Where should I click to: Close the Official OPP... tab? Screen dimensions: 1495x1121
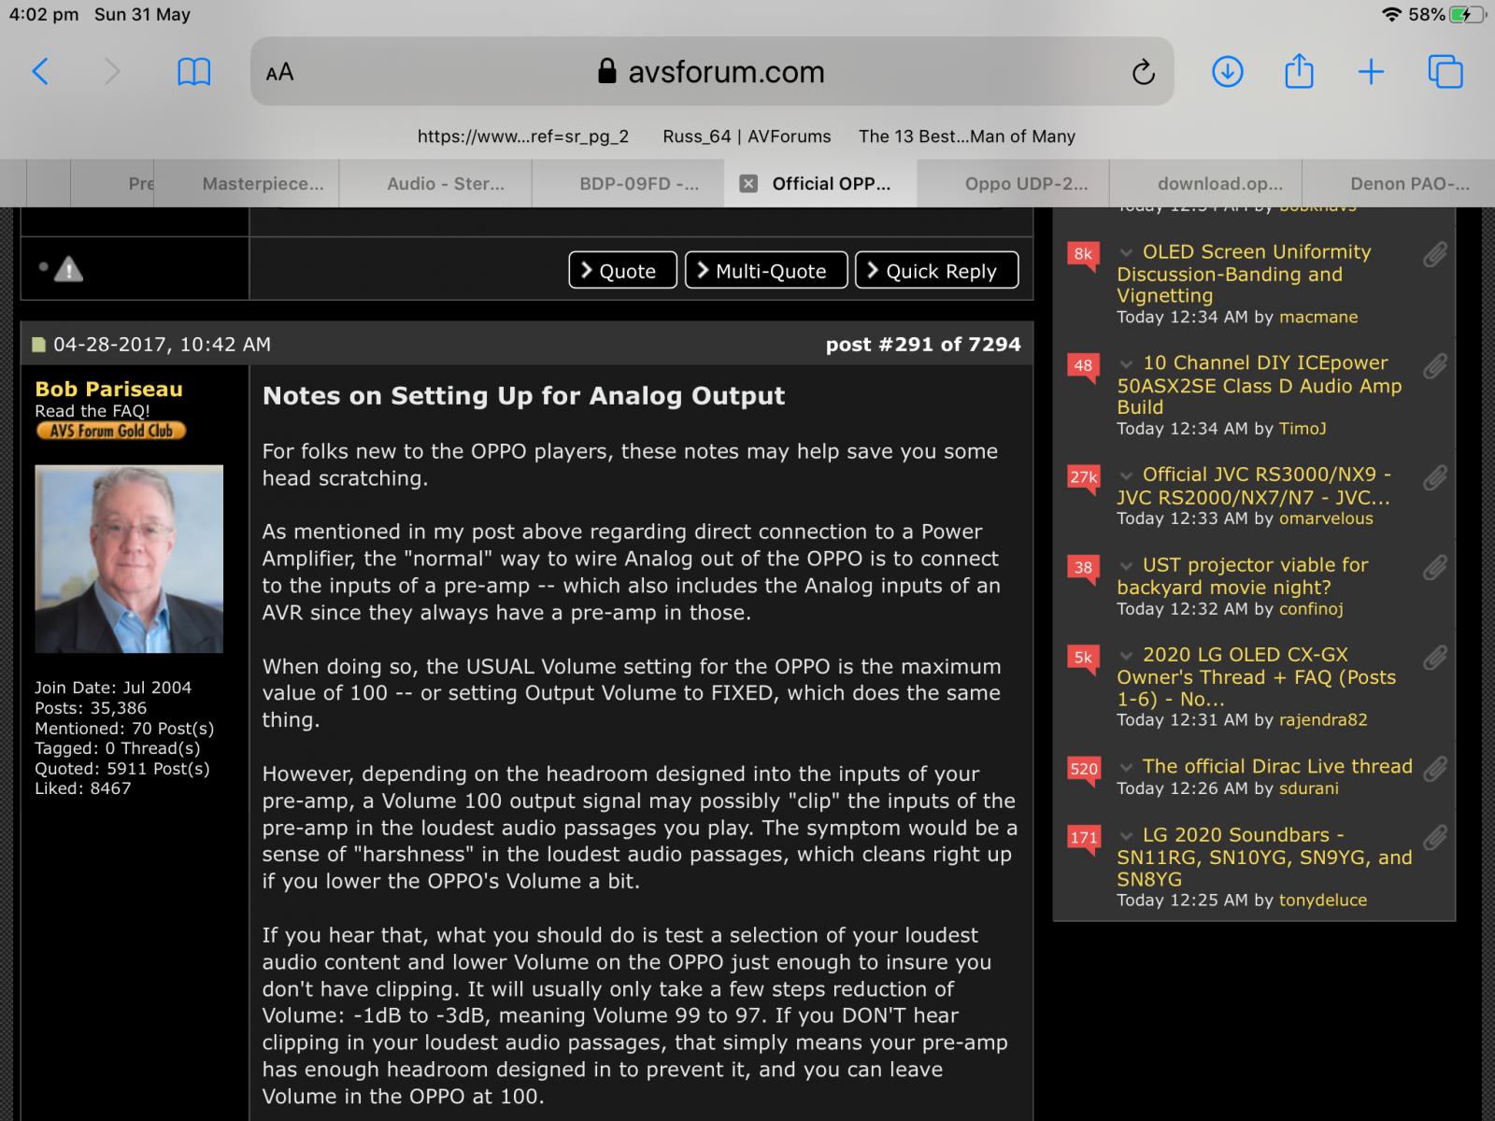pyautogui.click(x=748, y=184)
